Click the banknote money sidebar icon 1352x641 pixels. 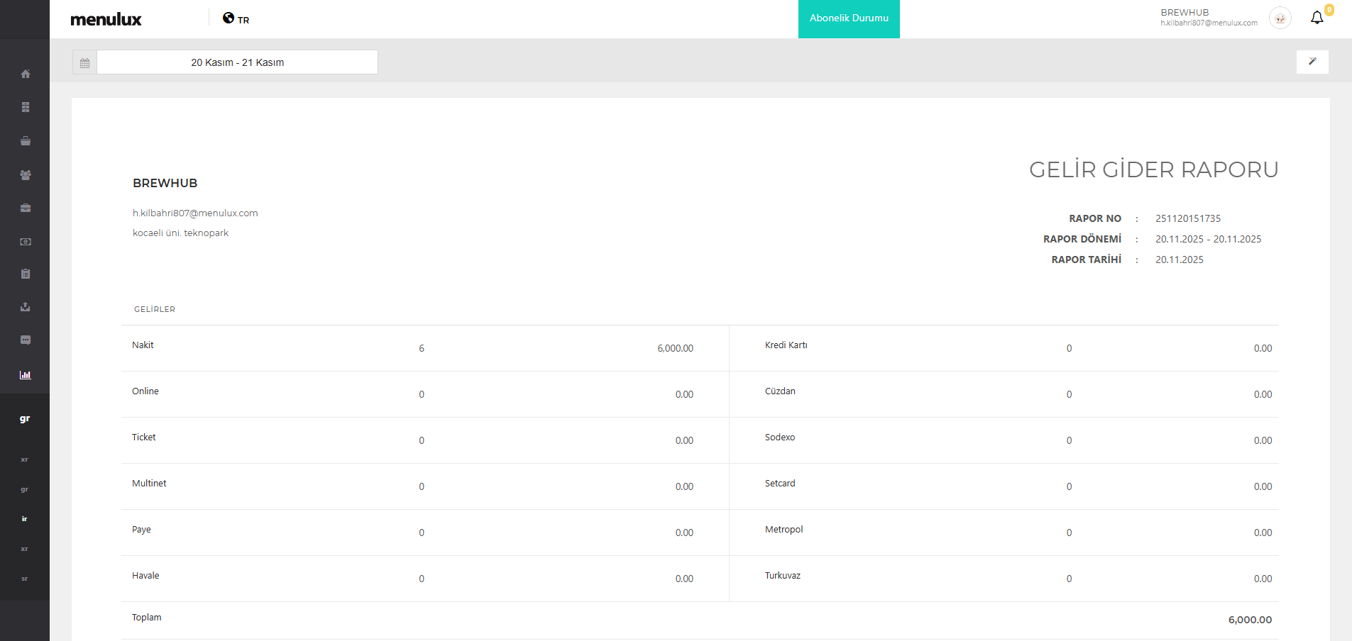[26, 242]
